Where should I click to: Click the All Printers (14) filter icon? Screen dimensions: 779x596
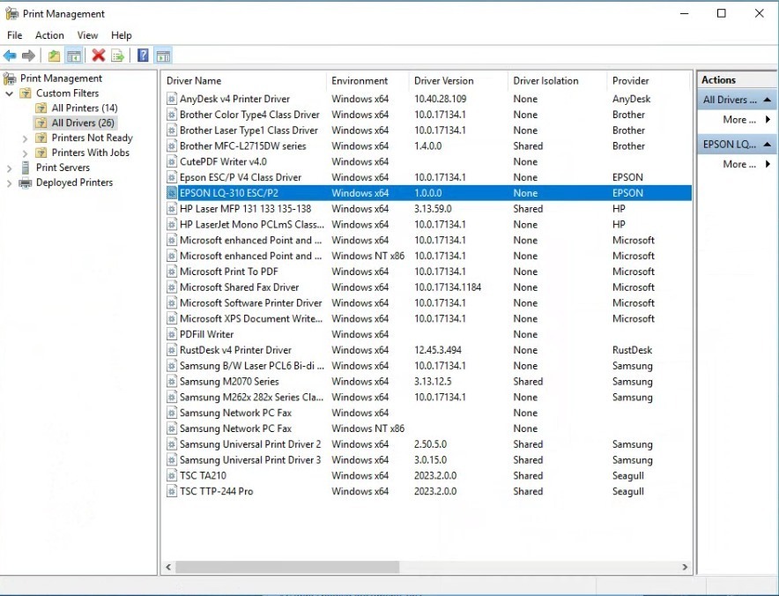[41, 108]
